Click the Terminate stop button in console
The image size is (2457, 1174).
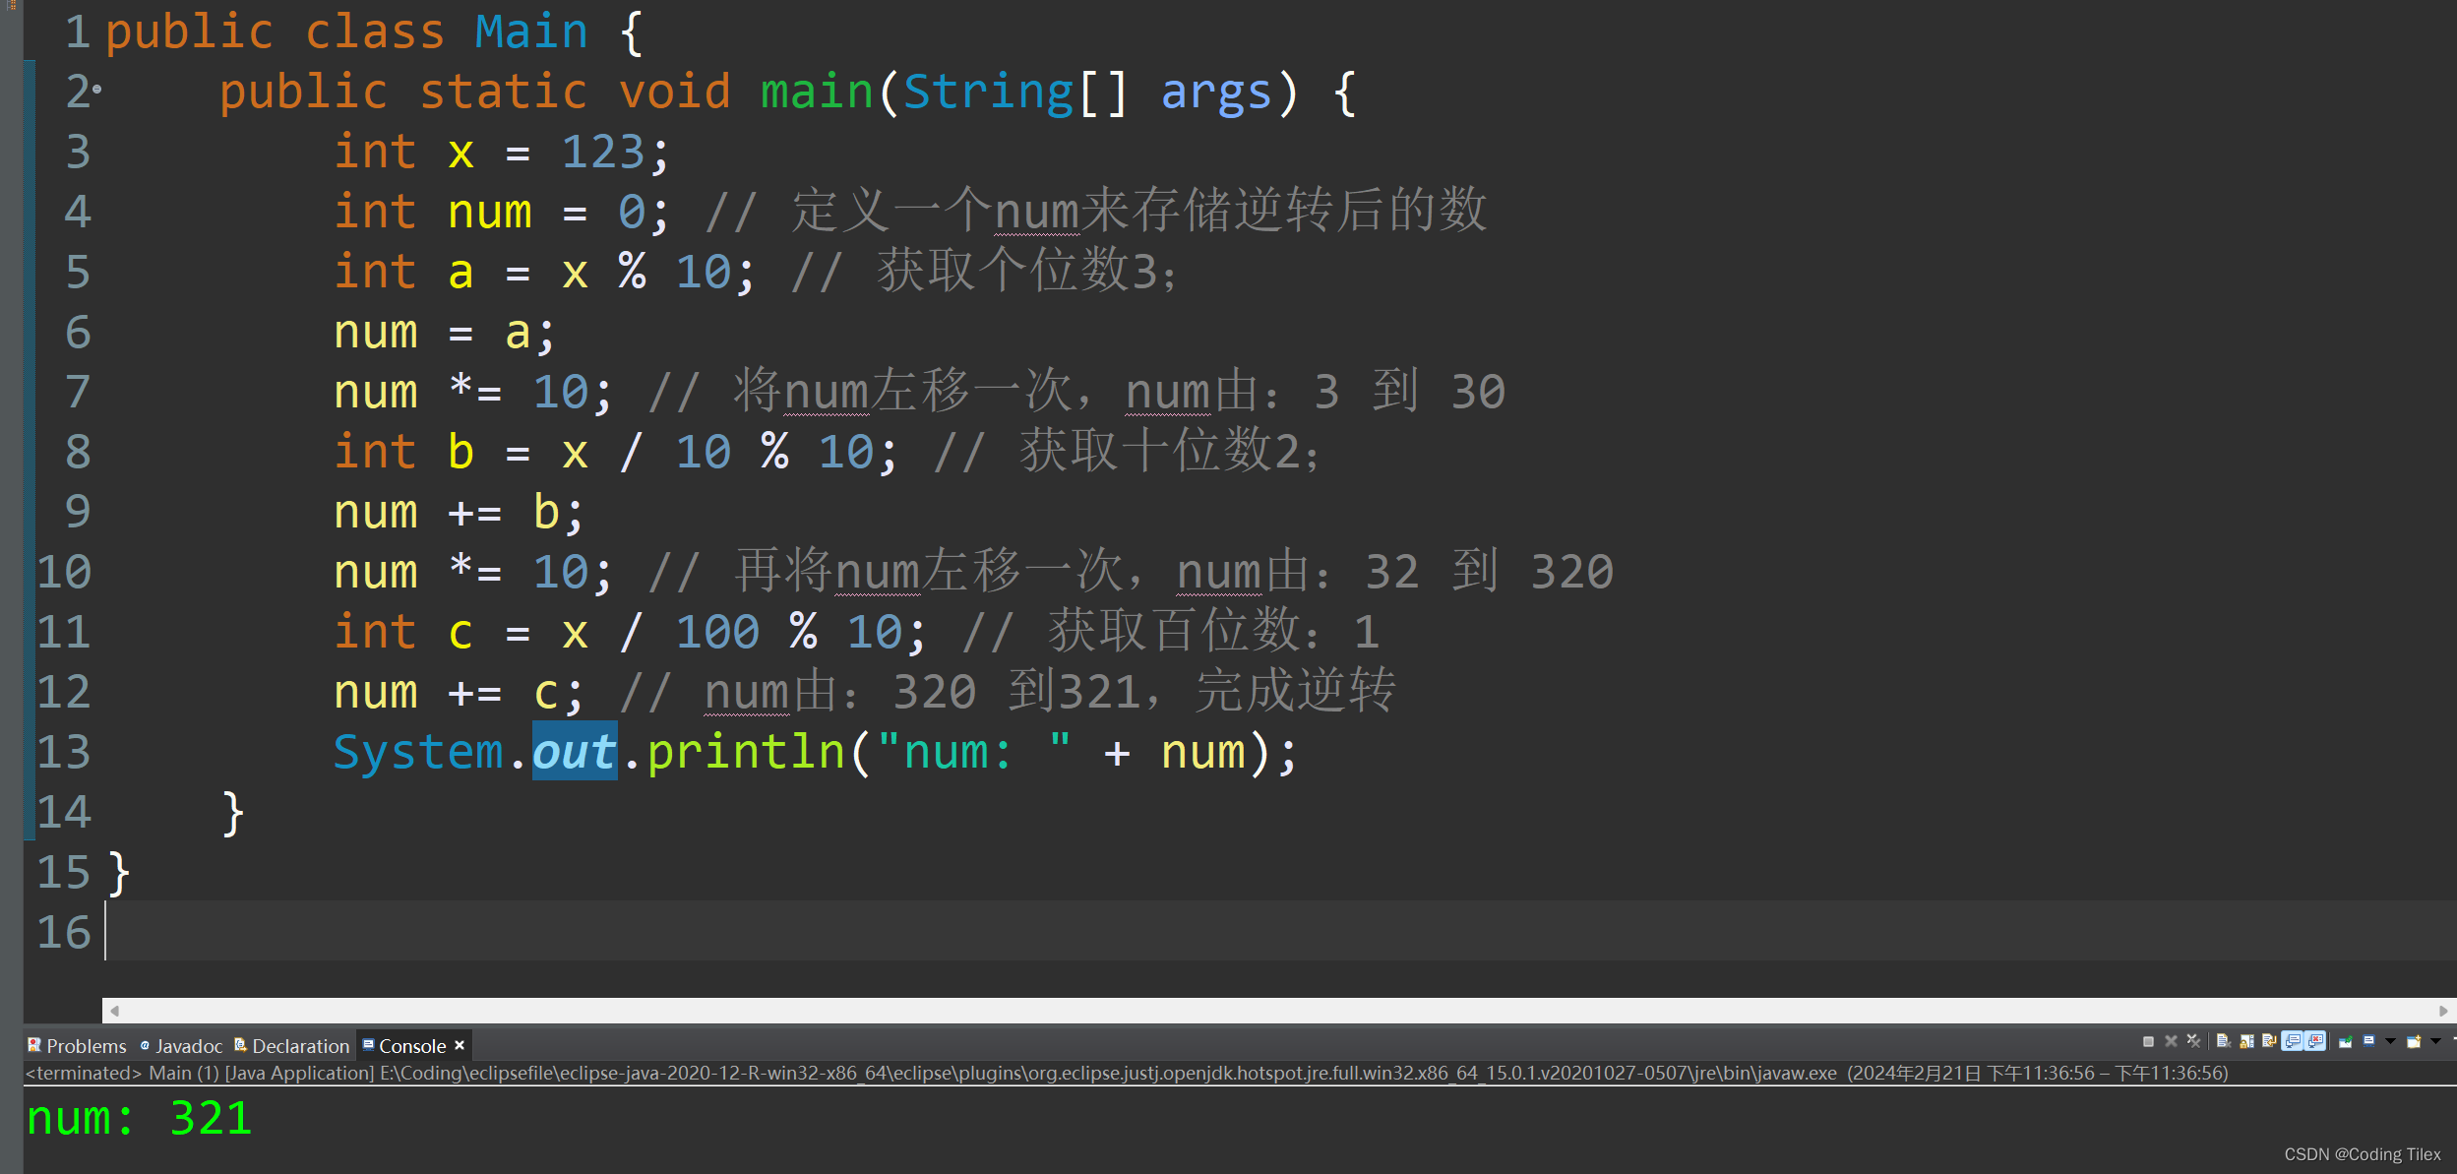[x=2148, y=1041]
